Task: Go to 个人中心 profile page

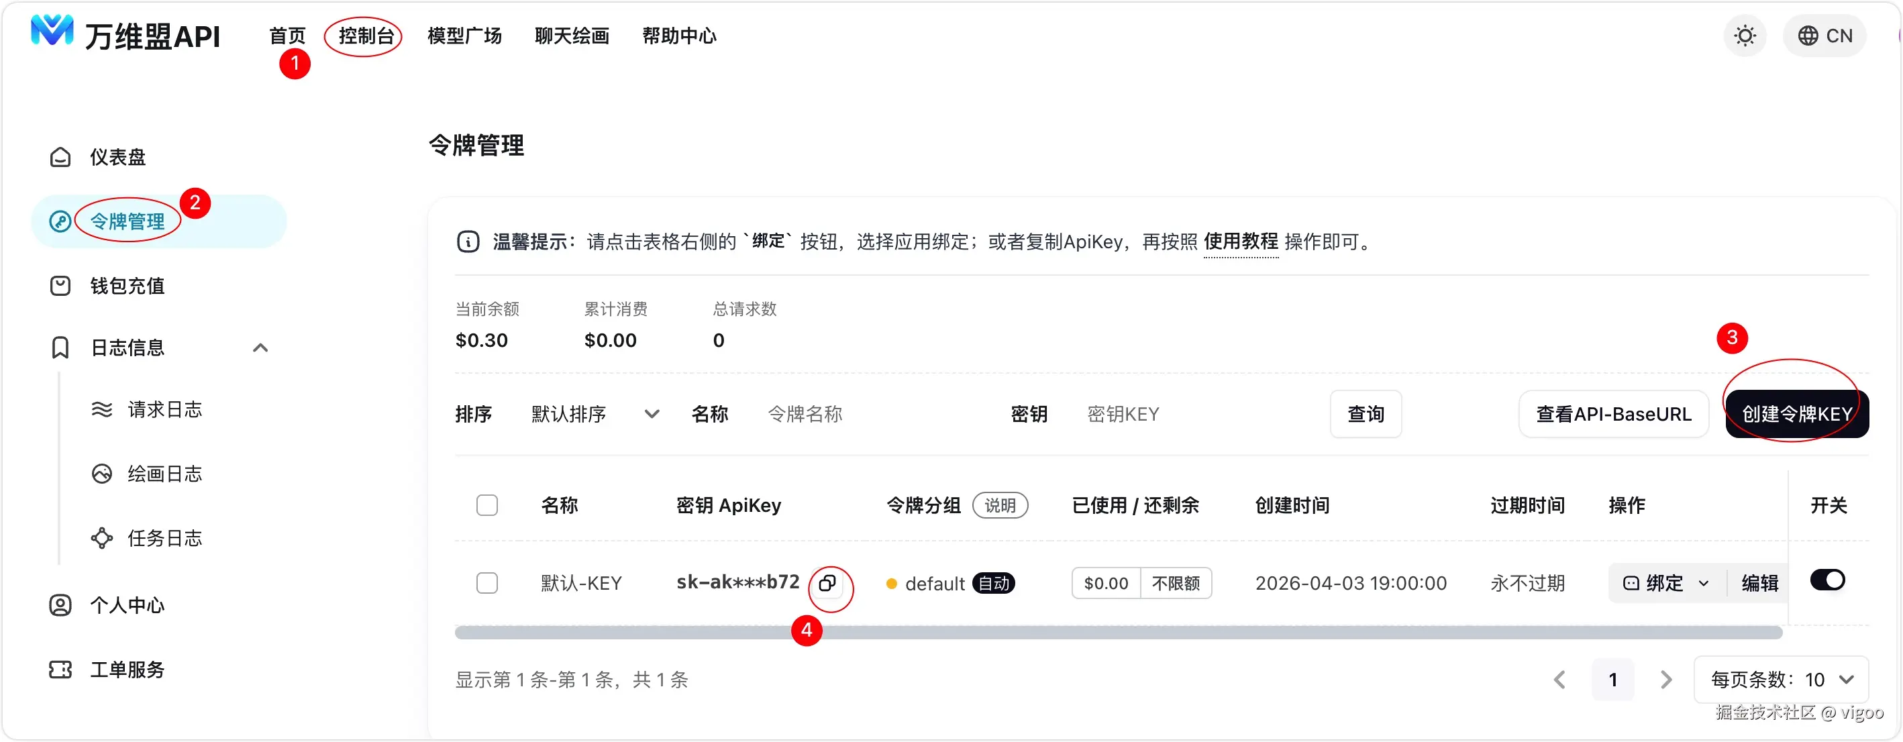Action: pyautogui.click(x=126, y=605)
